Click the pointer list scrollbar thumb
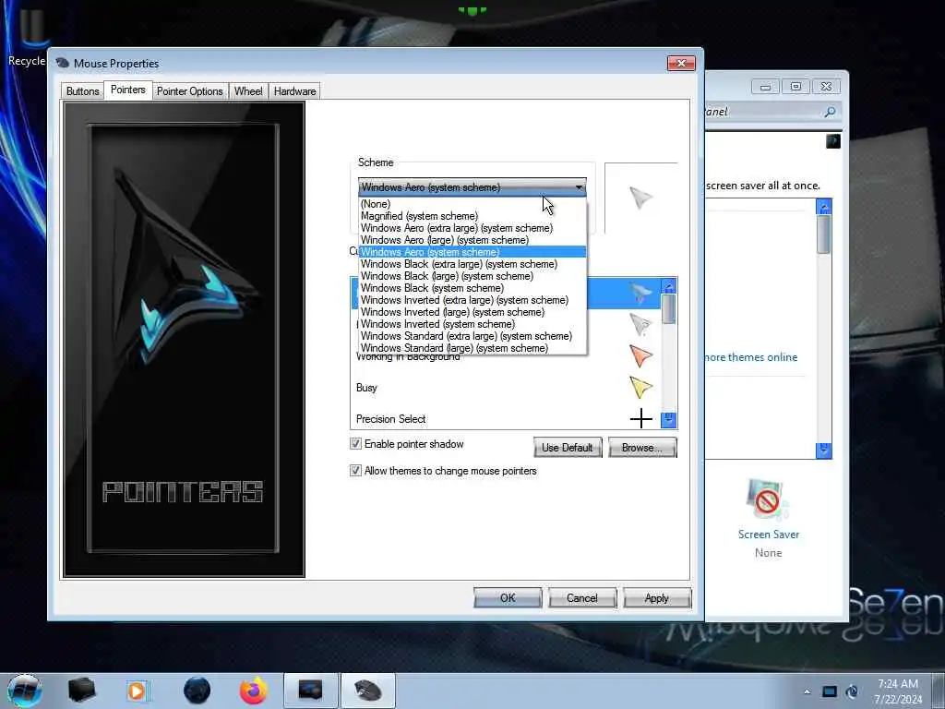The width and height of the screenshot is (945, 709). coord(668,308)
